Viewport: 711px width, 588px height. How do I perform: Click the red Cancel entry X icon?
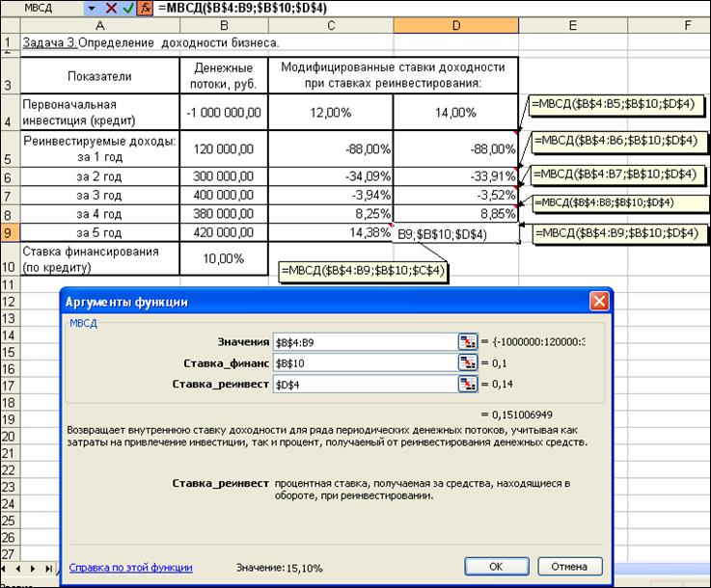[110, 8]
